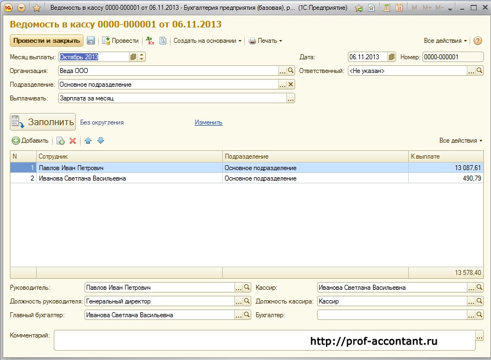Screen dimensions: 491x360
Task: Move the row down with the blue arrow
Action: [100, 140]
